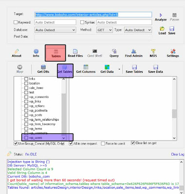
Task: Open Read Files tool
Action: (x=75, y=53)
